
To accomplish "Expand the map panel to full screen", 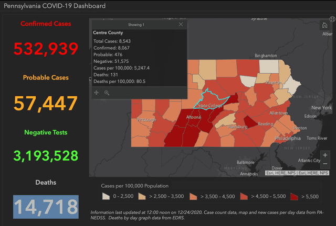I will pos(332,19).
